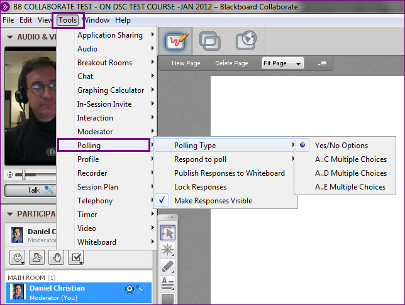The width and height of the screenshot is (405, 305).
Task: Switch to Web Tour mode icon
Action: click(x=247, y=40)
